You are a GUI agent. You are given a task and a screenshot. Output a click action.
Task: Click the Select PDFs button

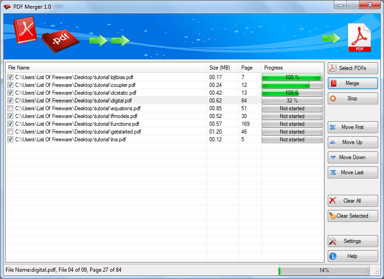coord(352,68)
